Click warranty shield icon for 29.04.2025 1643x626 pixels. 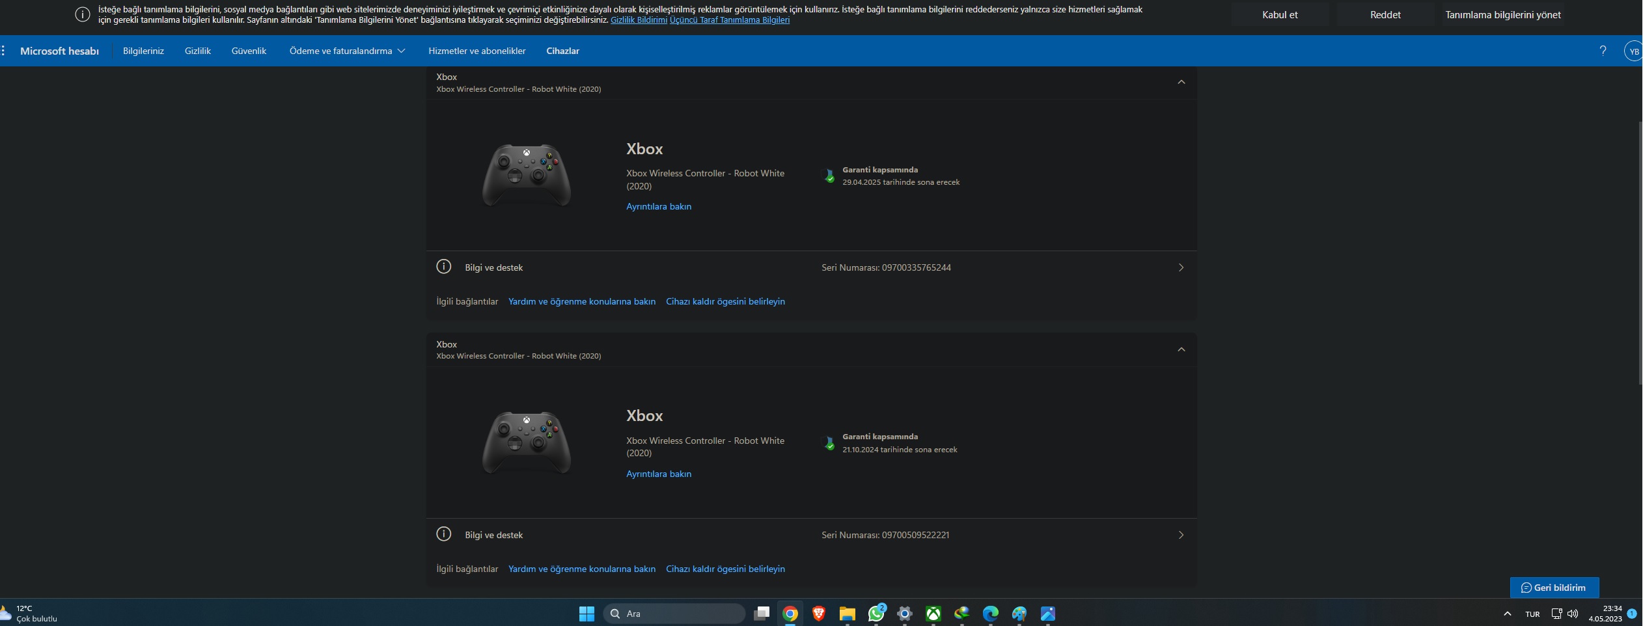point(829,176)
